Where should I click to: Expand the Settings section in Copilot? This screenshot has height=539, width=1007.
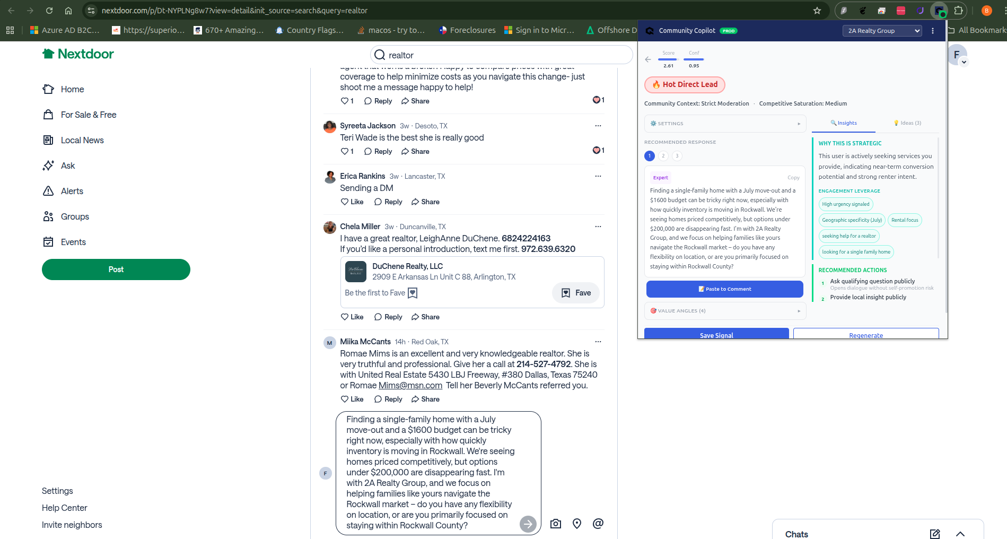(725, 124)
